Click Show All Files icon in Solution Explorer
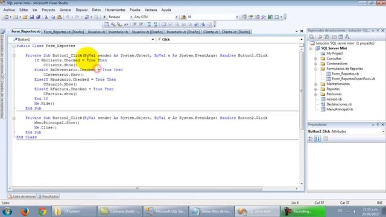This screenshot has height=217, width=386. 320,37
